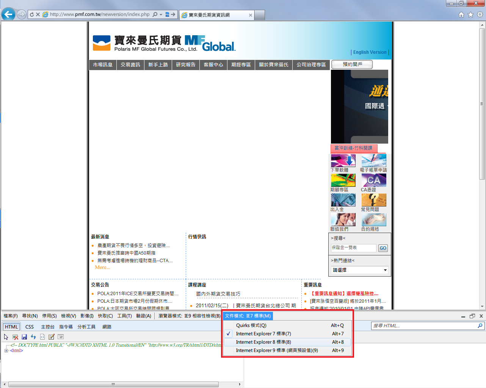486x388 pixels.
Task: Expand the html tree node
Action: point(6,351)
